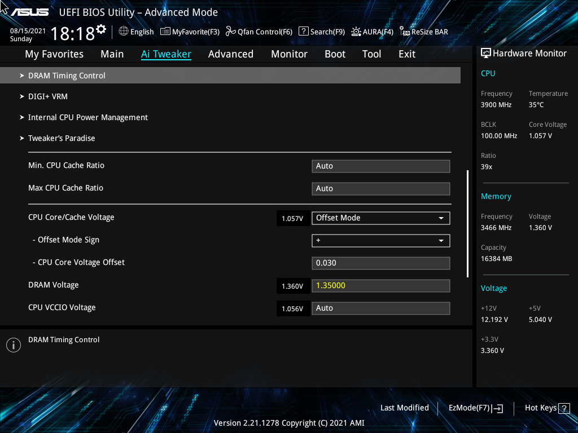The image size is (578, 433).
Task: Switch to the Main tab
Action: tap(112, 54)
